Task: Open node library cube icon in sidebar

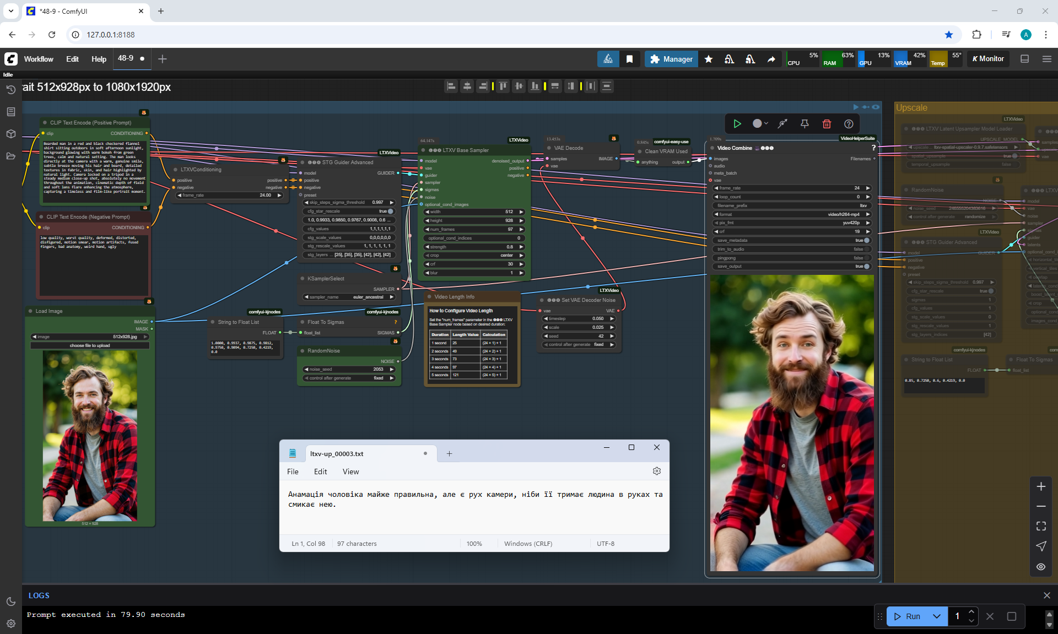Action: click(x=10, y=134)
